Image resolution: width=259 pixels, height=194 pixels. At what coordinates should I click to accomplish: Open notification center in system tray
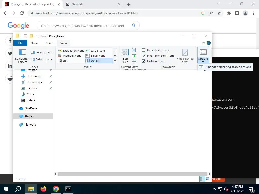click(251, 189)
